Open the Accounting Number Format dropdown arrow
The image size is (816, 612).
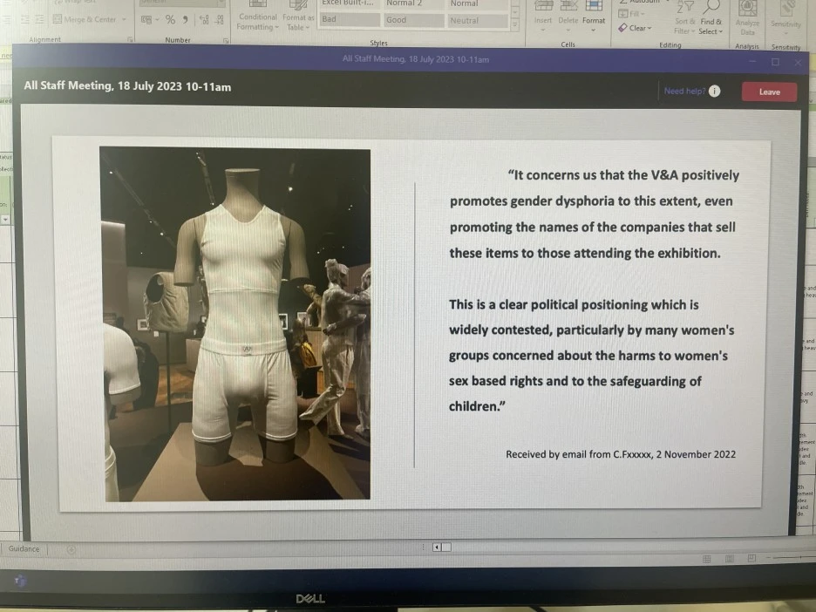[157, 20]
